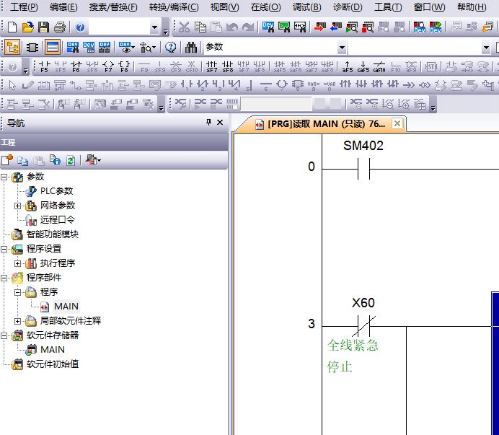499x435 pixels.
Task: Select PLC参数 in the project tree
Action: tap(56, 191)
